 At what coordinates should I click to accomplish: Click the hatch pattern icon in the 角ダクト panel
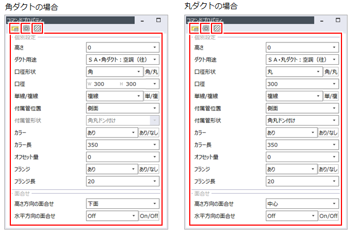tap(36, 28)
